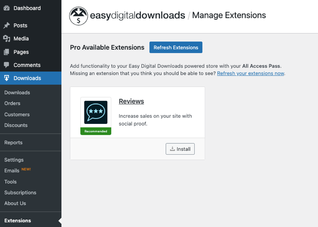The width and height of the screenshot is (318, 227).
Task: Open the Reviews extension title link
Action: [x=131, y=101]
